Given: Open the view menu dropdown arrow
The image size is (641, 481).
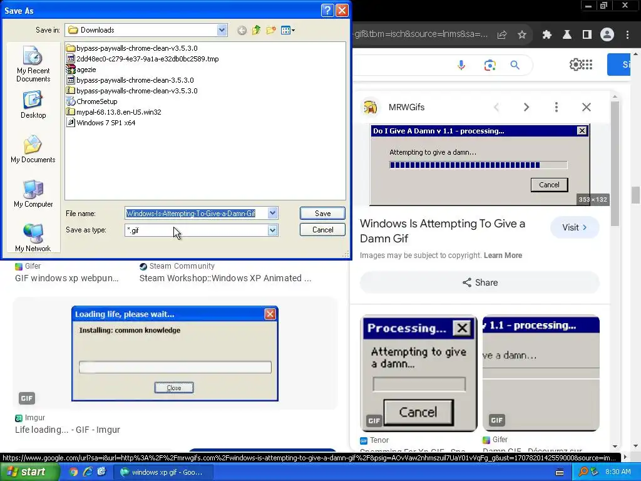Looking at the screenshot, I should click(293, 30).
